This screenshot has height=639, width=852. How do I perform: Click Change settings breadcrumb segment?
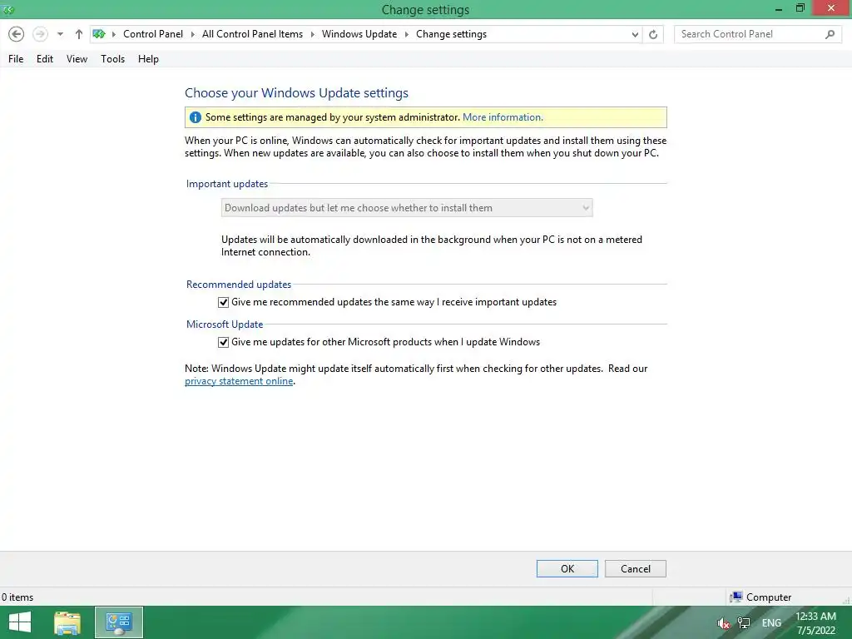click(x=451, y=34)
